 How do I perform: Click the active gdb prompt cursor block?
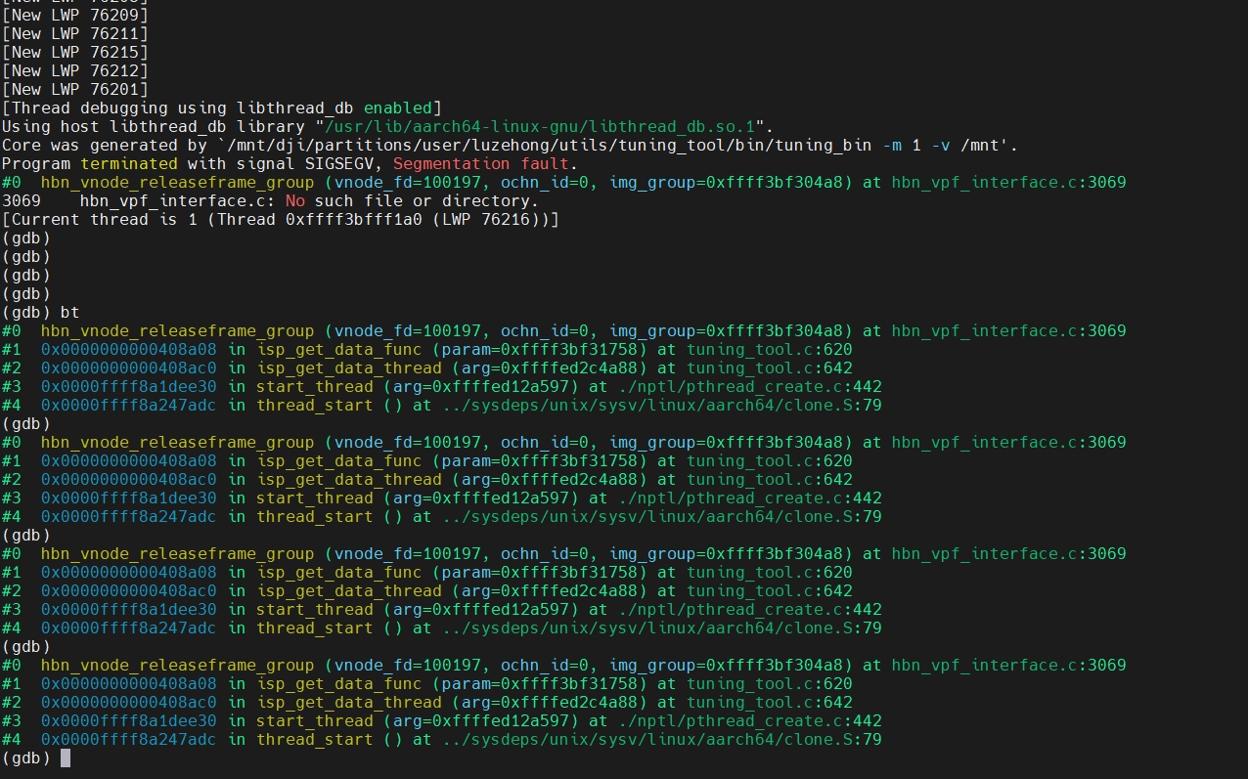tap(66, 758)
